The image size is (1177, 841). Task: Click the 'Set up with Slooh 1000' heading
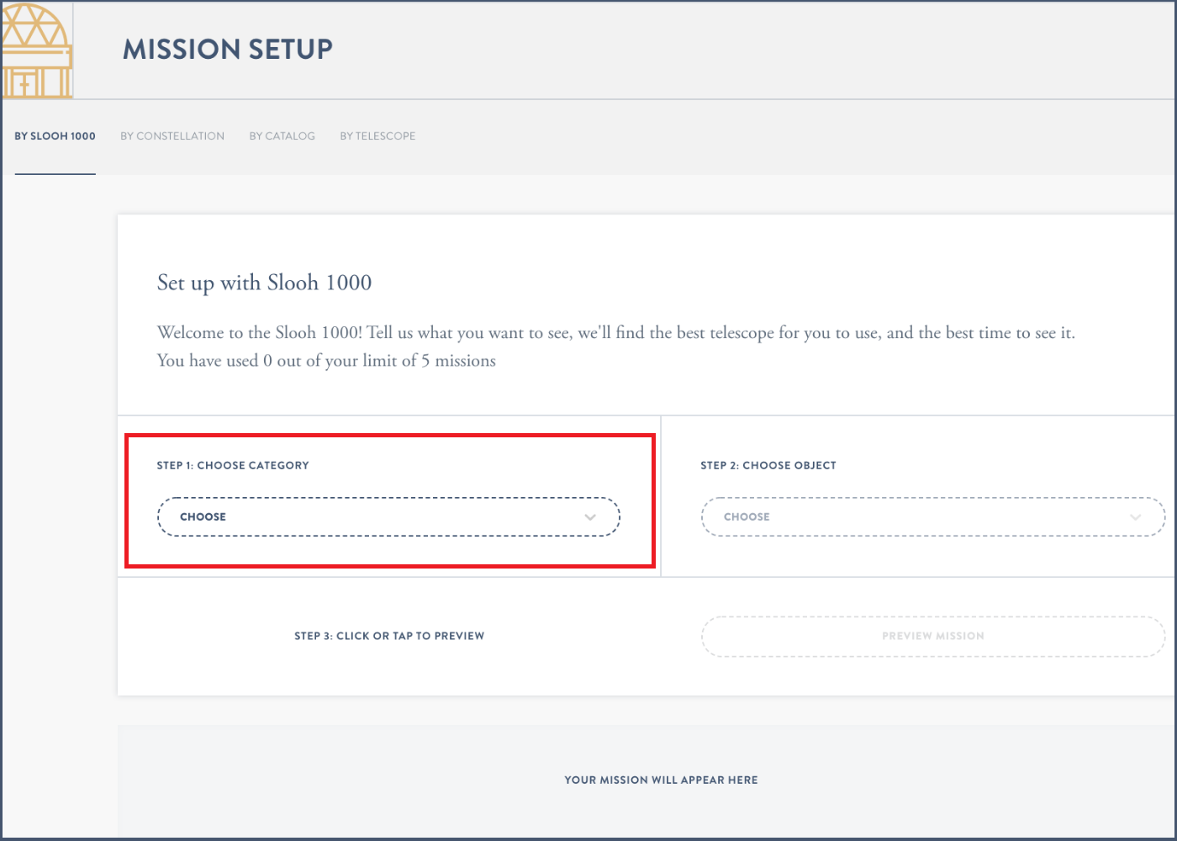[264, 283]
